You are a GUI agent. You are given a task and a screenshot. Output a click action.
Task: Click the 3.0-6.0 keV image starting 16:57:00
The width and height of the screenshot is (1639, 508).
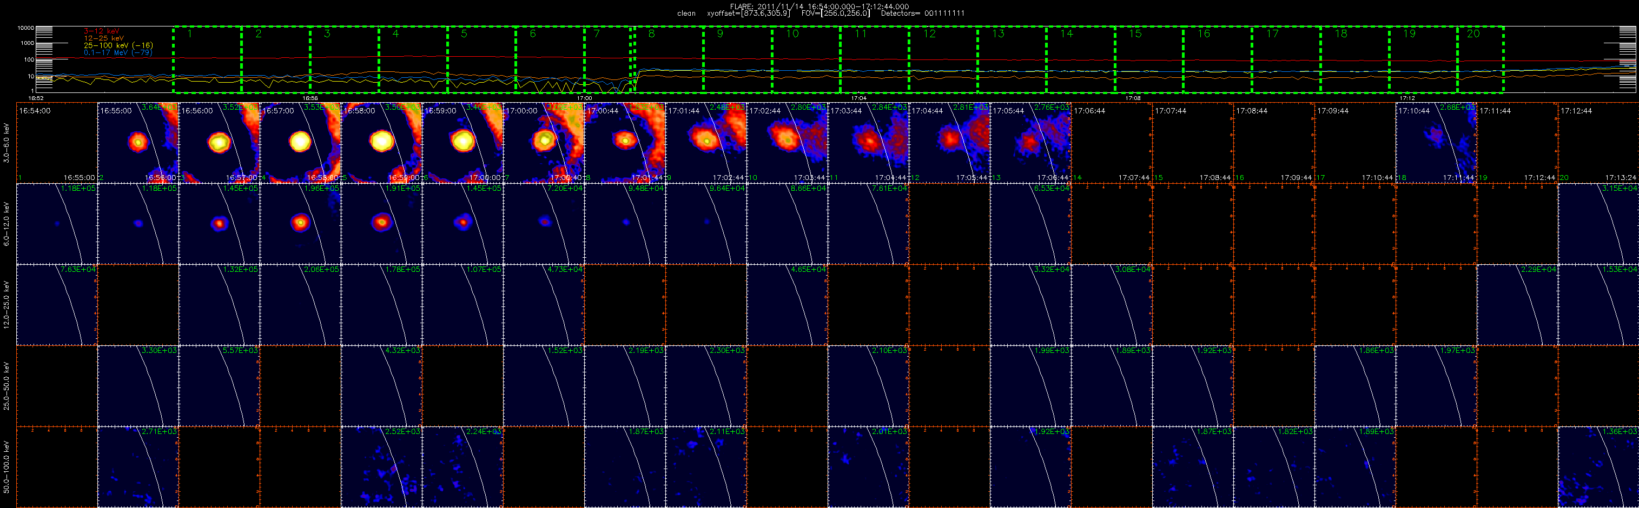click(x=300, y=143)
